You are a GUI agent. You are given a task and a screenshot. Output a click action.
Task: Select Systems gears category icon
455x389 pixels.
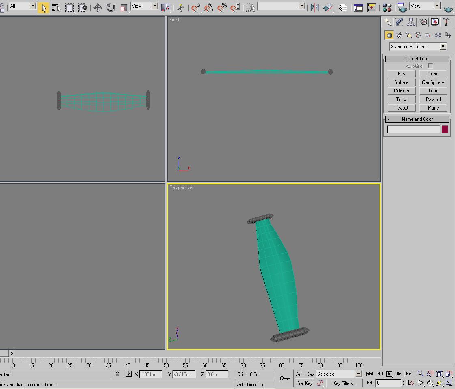point(448,35)
